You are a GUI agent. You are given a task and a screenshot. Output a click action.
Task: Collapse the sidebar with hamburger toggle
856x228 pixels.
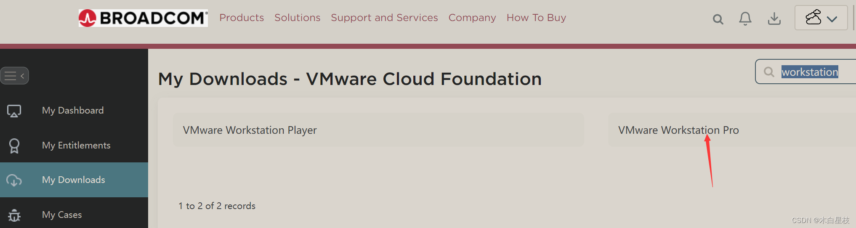pos(15,76)
